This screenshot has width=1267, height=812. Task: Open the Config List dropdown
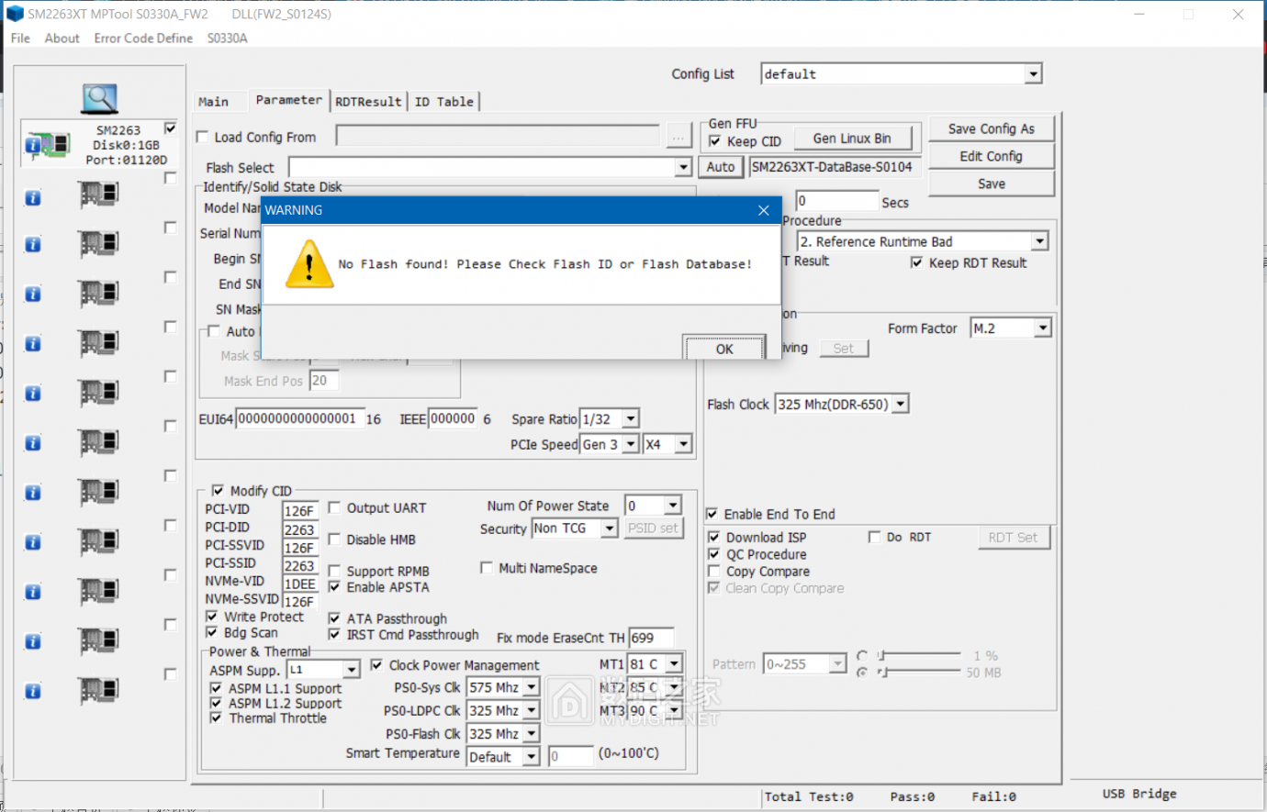(x=1034, y=72)
